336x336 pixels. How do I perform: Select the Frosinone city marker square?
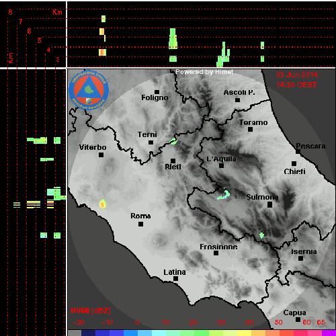(216, 253)
